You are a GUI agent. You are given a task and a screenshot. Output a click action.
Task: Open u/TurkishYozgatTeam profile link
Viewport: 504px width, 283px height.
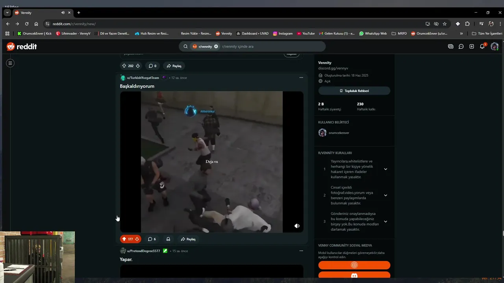point(143,78)
